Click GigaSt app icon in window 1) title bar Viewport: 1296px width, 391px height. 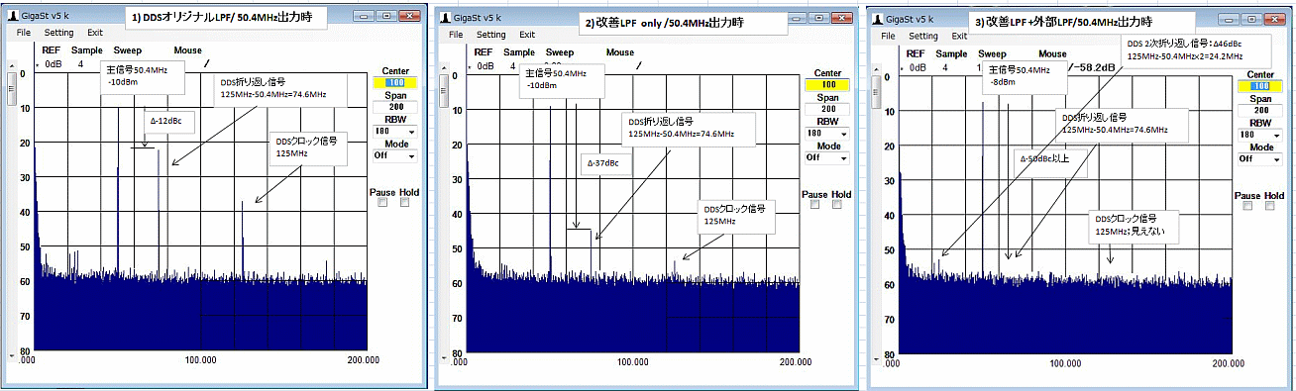tap(13, 17)
